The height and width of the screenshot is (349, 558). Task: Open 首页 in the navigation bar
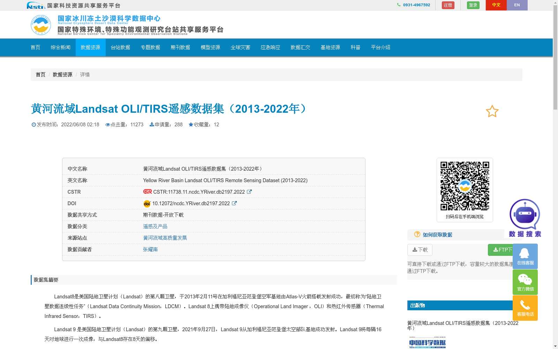click(x=36, y=47)
